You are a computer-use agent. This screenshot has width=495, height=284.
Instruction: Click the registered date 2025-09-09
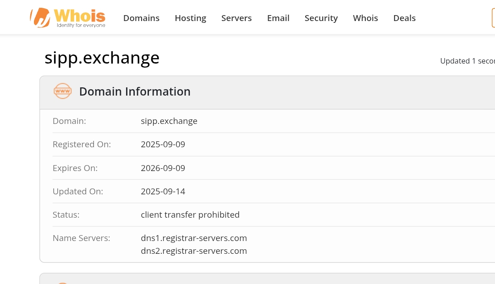point(163,145)
